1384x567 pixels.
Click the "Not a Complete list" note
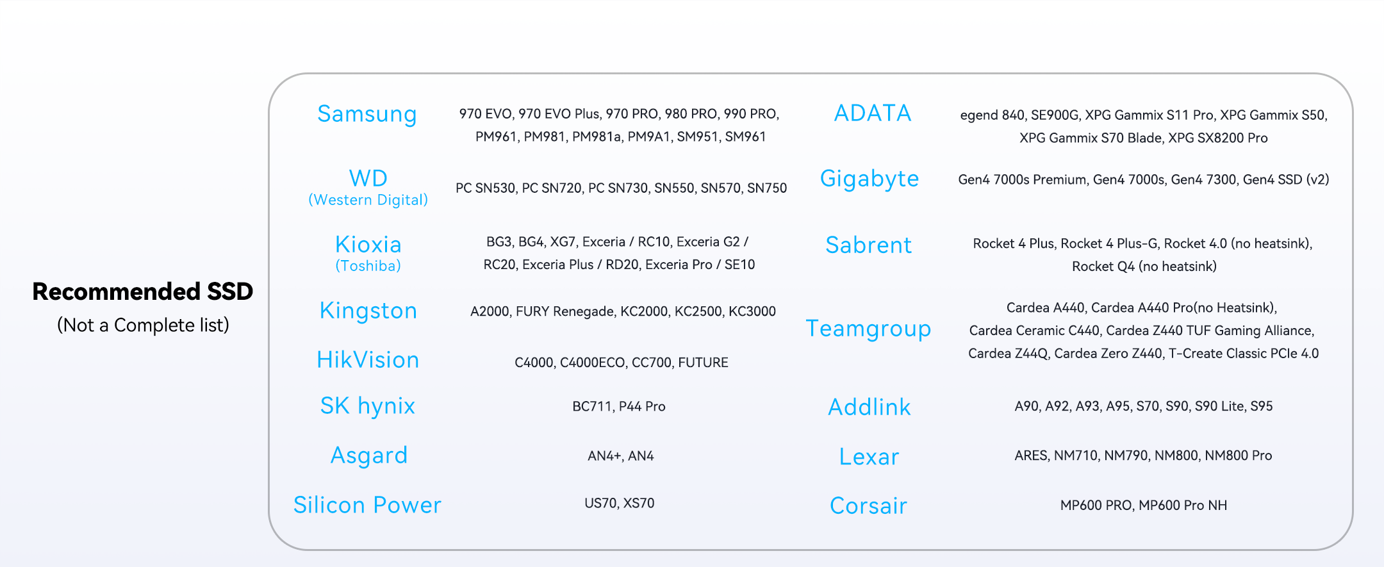[x=143, y=325]
